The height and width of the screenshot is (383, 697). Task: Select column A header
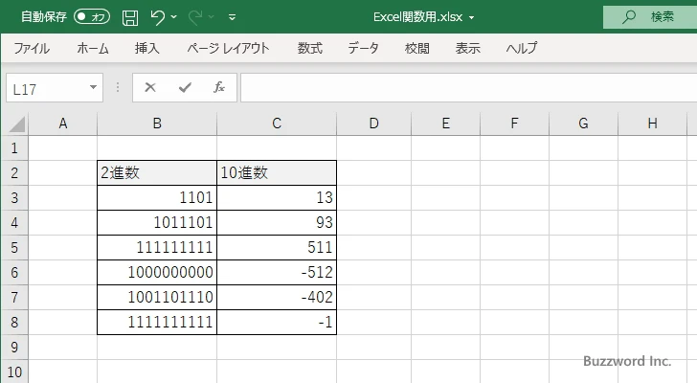coord(62,124)
